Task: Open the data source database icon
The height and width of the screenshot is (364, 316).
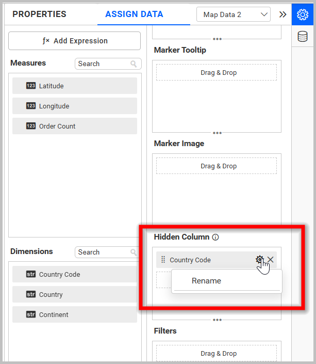Action: click(x=303, y=36)
